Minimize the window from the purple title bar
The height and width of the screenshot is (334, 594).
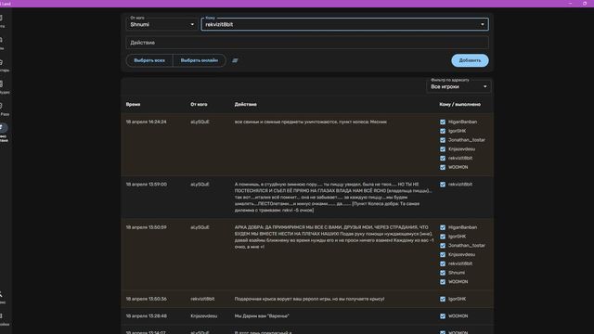[x=570, y=4]
